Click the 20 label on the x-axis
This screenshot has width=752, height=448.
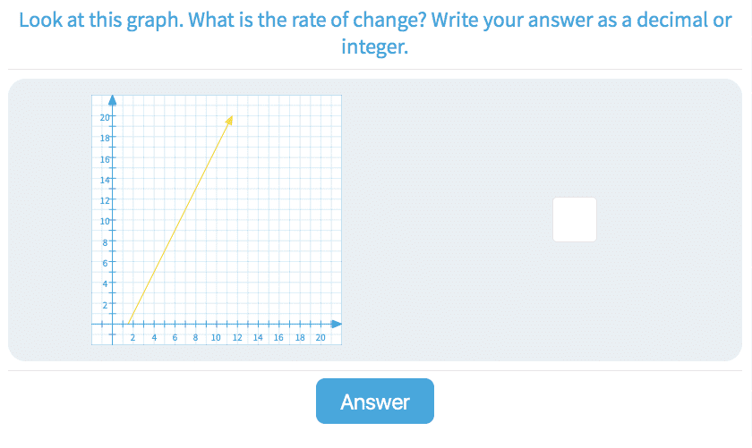(320, 338)
